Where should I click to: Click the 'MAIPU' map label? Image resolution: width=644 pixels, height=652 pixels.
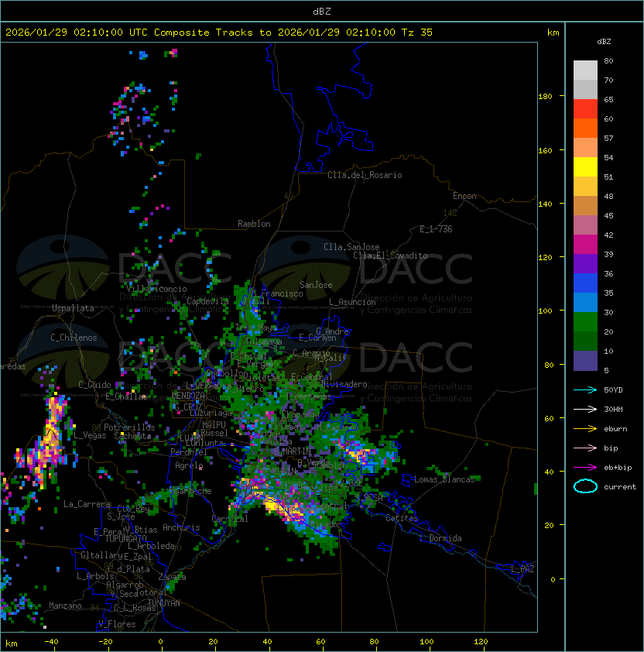click(x=214, y=425)
